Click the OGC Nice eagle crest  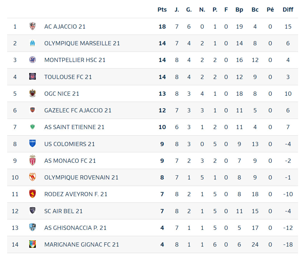pos(33,93)
